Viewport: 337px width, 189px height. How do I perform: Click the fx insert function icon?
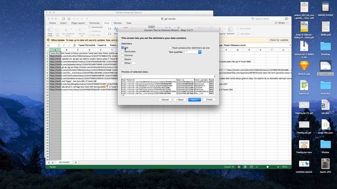[x=74, y=45]
